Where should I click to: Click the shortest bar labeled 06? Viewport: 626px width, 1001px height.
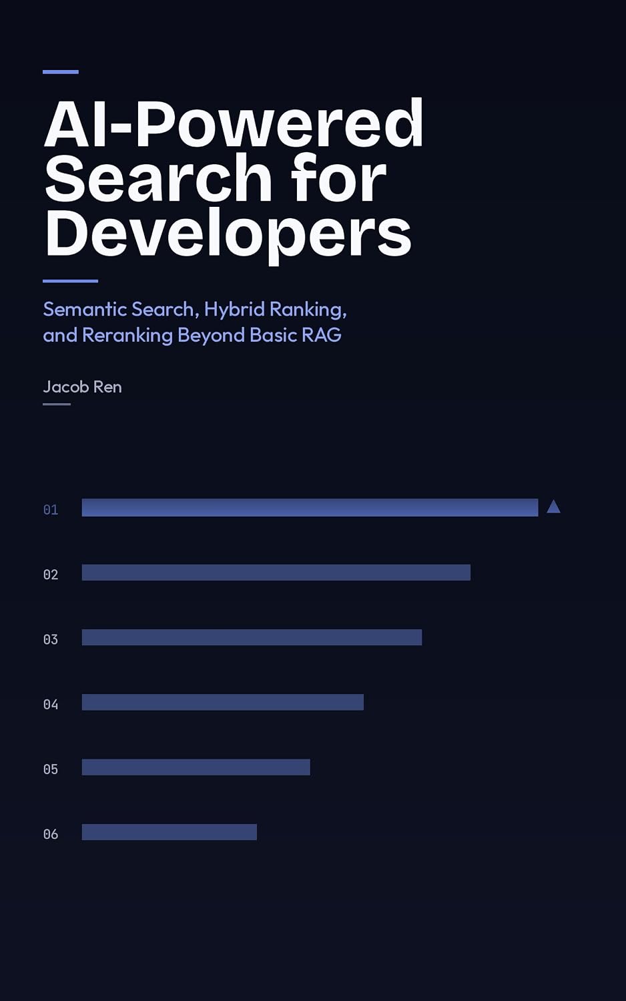[170, 831]
